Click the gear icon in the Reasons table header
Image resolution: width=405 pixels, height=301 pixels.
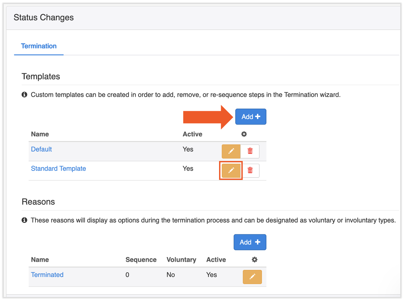coord(255,259)
